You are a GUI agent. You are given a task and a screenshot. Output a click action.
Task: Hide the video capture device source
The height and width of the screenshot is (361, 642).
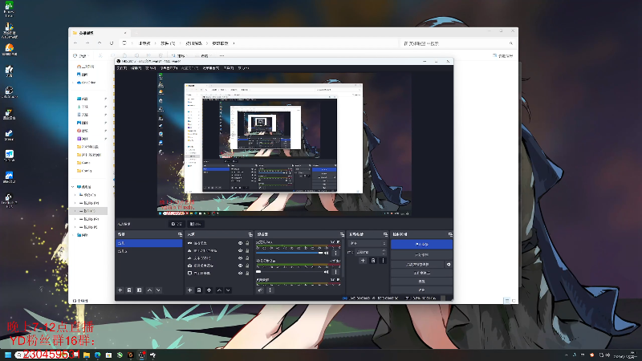[x=240, y=266]
